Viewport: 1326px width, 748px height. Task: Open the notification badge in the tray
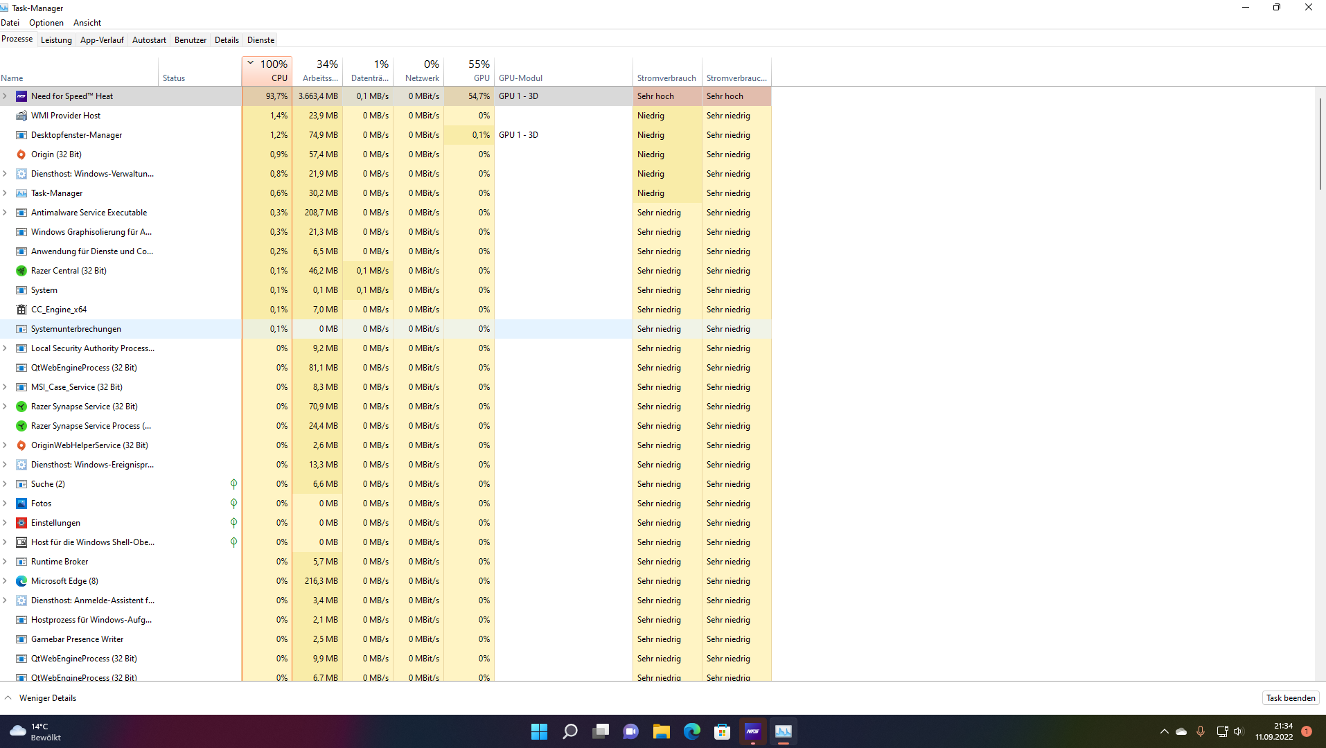(x=1307, y=731)
